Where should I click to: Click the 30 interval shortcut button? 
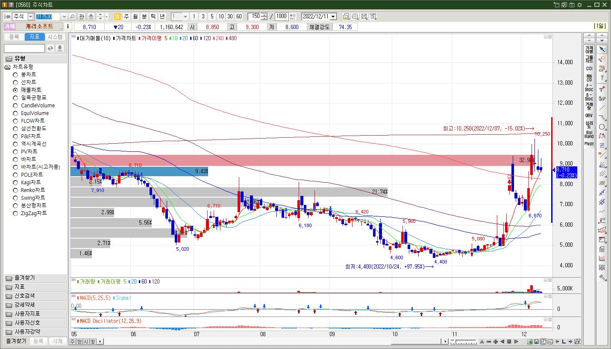click(x=230, y=16)
